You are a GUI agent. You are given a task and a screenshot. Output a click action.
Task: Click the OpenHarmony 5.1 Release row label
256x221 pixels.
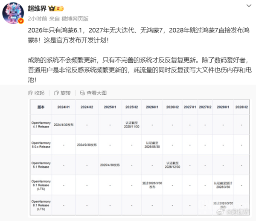pos(41,165)
